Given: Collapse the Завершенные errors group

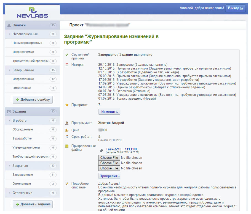Looking at the screenshot, I should [23, 70].
